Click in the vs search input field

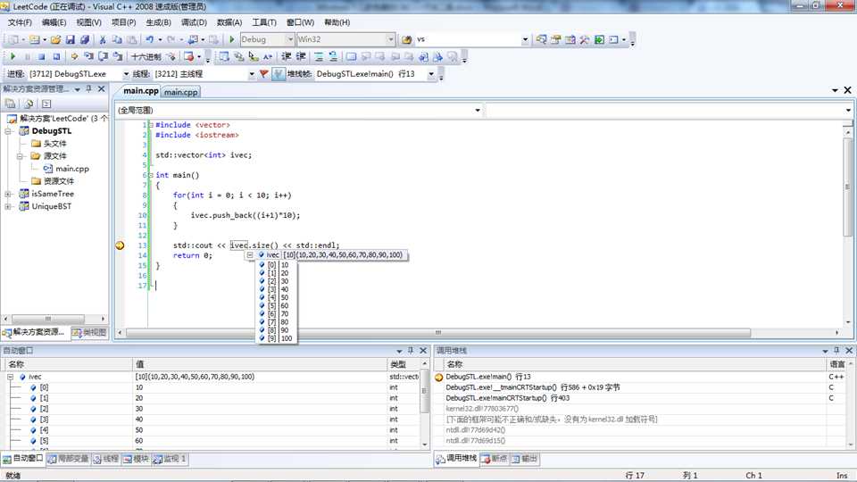(x=467, y=39)
